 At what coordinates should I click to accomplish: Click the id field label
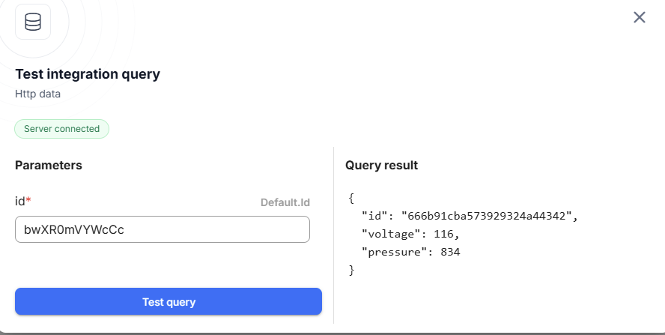(20, 201)
